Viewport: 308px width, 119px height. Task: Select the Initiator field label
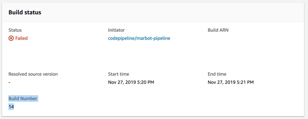[116, 30]
